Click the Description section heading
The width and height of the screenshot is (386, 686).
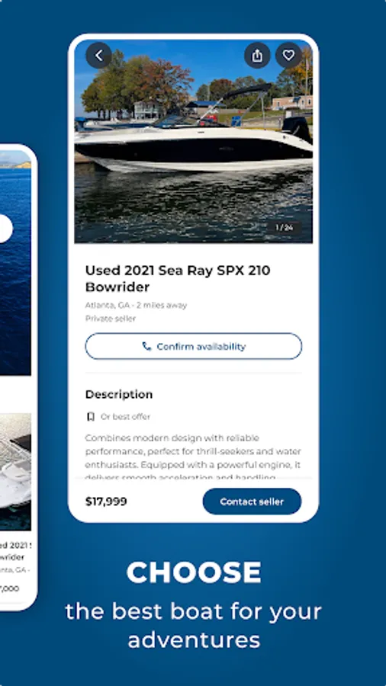(119, 394)
